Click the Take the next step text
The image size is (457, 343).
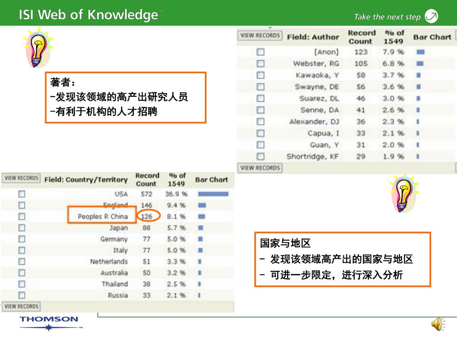pyautogui.click(x=387, y=17)
